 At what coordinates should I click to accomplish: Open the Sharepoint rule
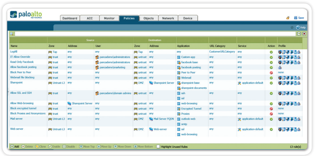[17, 83]
